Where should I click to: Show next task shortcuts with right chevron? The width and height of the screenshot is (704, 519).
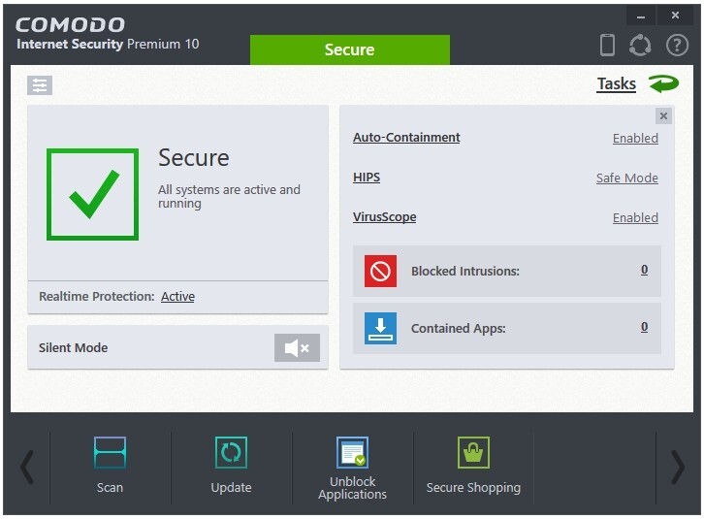tap(678, 468)
